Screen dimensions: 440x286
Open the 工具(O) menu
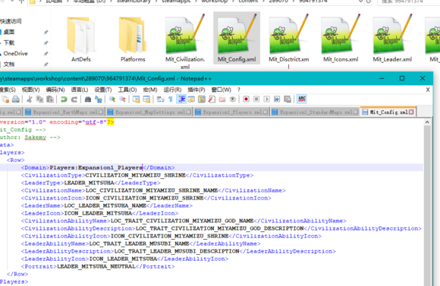tap(127, 90)
